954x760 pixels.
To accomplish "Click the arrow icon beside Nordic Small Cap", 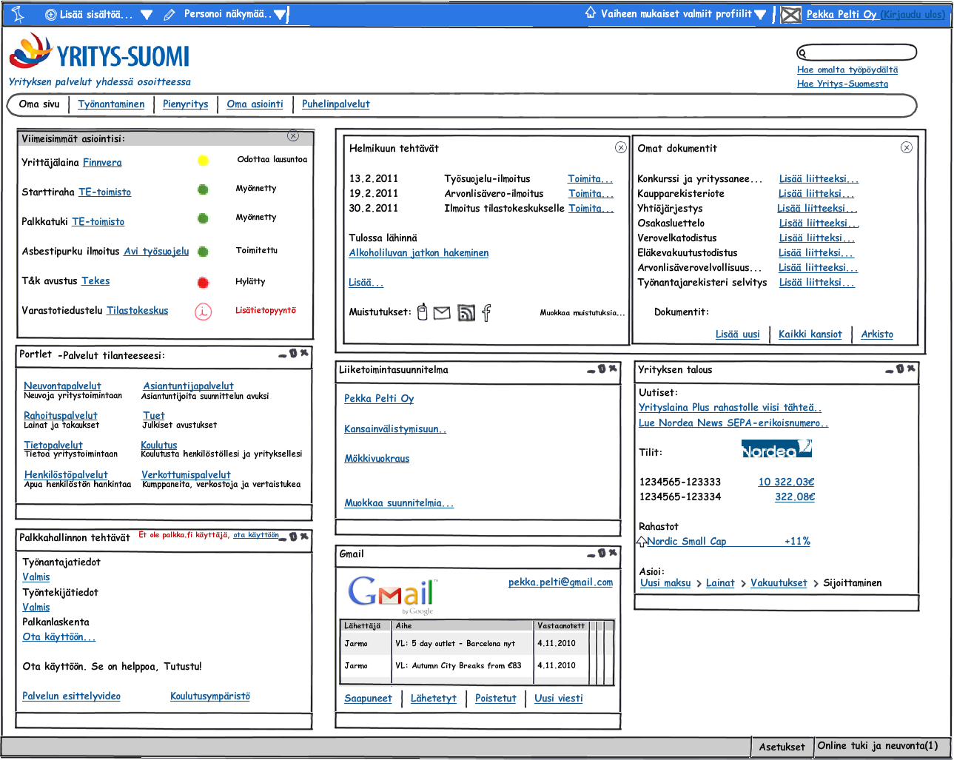I will point(642,542).
